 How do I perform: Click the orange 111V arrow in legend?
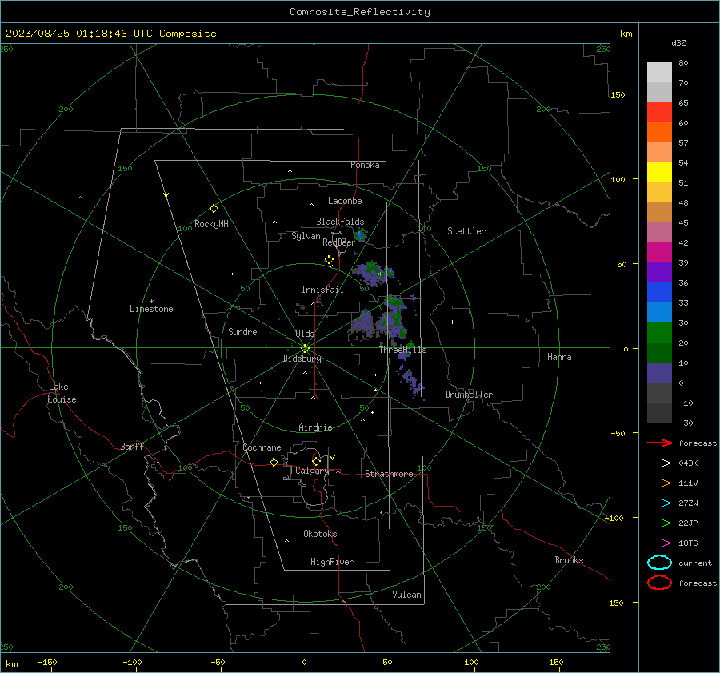tap(659, 483)
